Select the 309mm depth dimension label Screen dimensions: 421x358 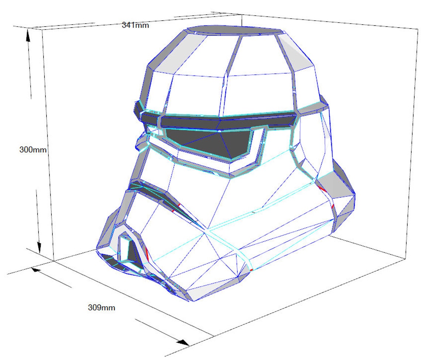(x=102, y=307)
